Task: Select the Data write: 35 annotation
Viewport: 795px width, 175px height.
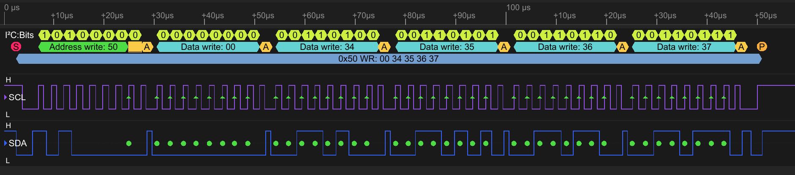Action: pyautogui.click(x=446, y=46)
